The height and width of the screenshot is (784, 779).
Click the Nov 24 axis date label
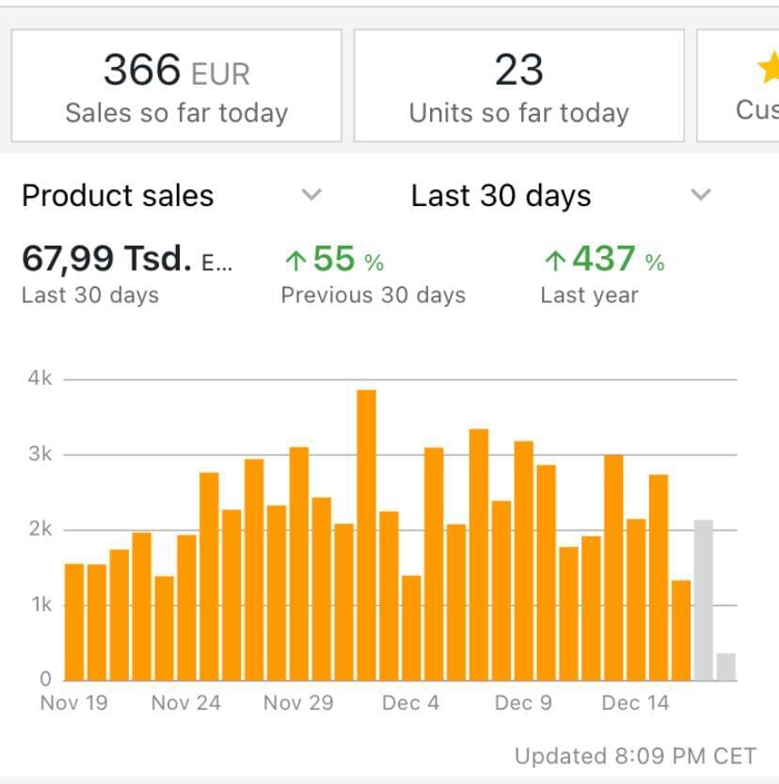point(185,703)
